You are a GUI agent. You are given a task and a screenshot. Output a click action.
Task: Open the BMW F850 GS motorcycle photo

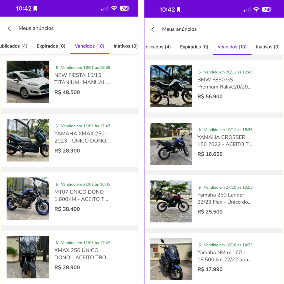[171, 86]
